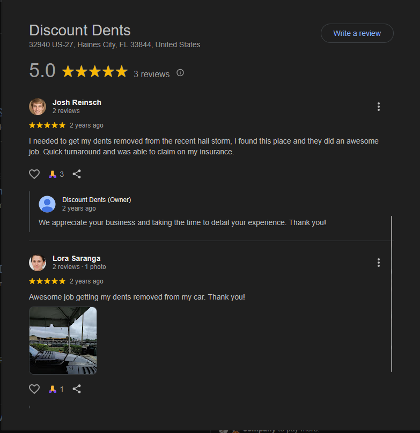Click the five-star rating on Lora's review
Image resolution: width=420 pixels, height=433 pixels.
coord(47,281)
